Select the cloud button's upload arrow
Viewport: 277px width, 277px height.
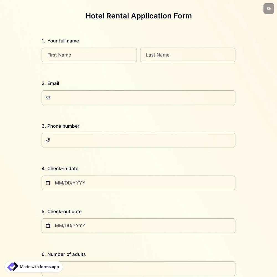pos(268,8)
